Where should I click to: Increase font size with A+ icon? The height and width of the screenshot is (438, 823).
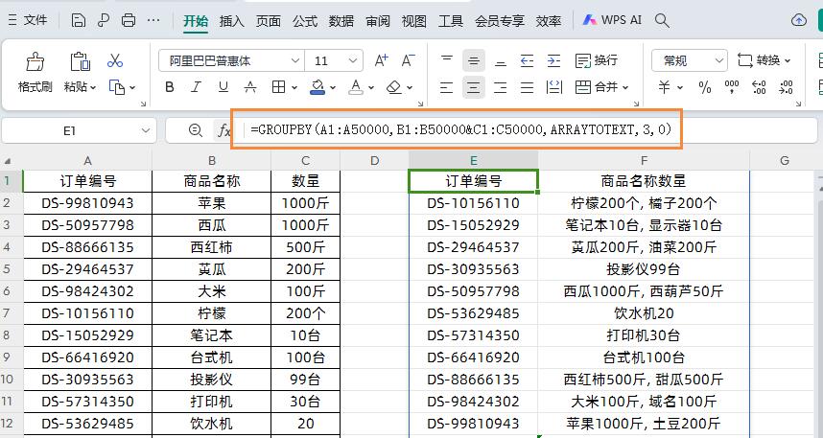(381, 60)
